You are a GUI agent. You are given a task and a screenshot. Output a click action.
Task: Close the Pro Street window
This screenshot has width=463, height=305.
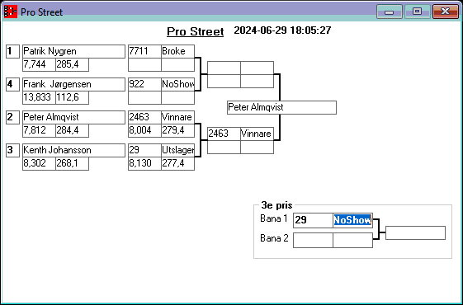pyautogui.click(x=446, y=12)
